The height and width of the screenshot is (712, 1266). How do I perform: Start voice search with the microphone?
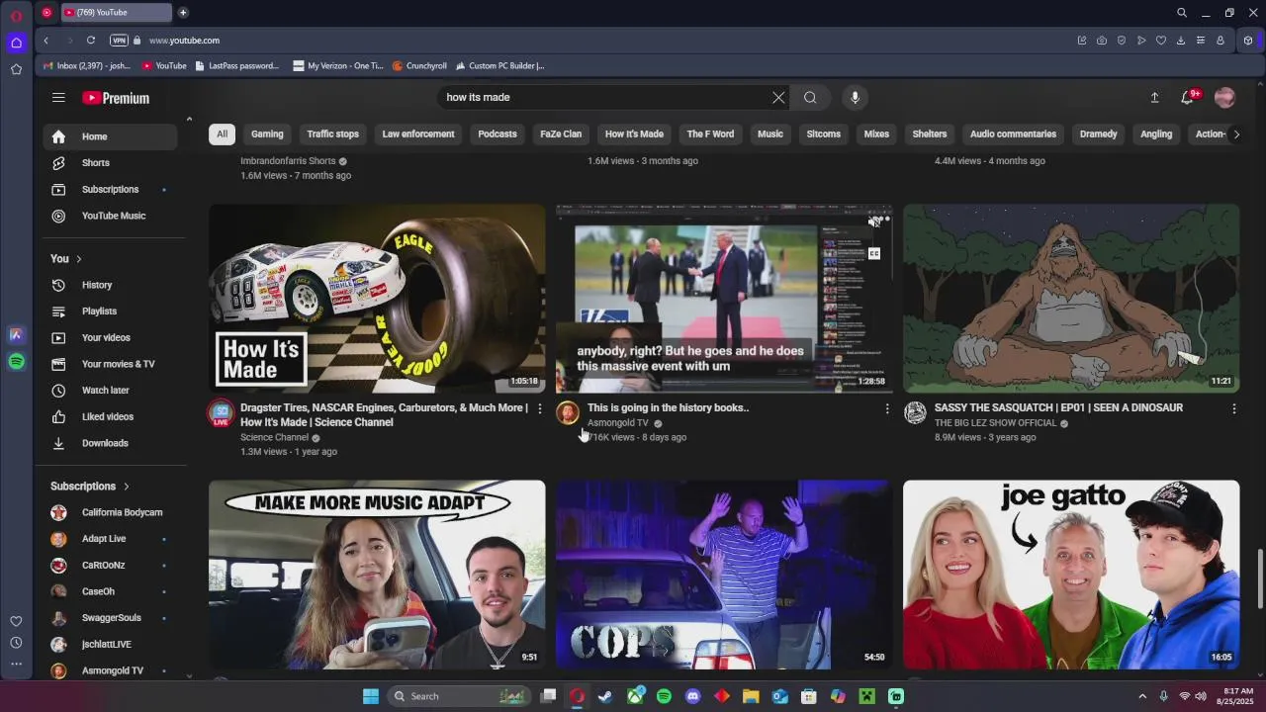click(855, 97)
